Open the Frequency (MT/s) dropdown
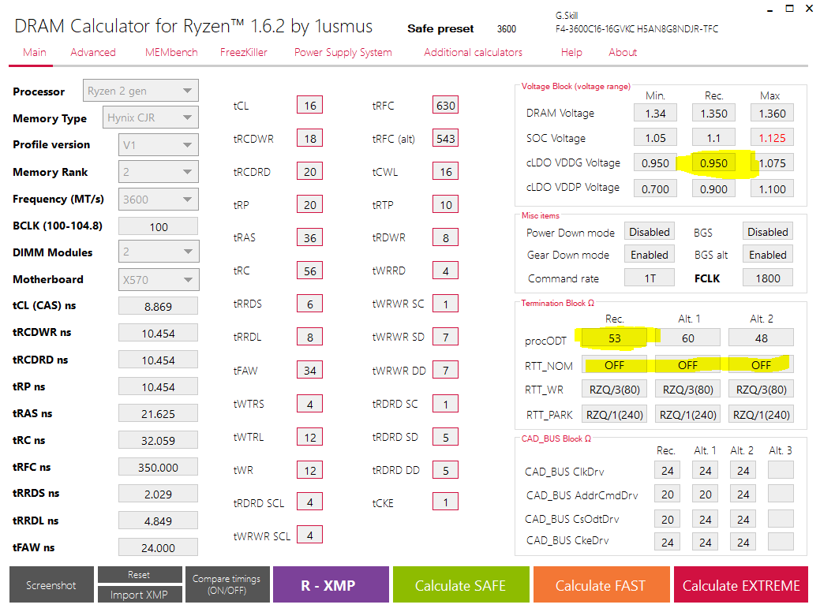This screenshot has height=612, width=820. click(x=158, y=200)
